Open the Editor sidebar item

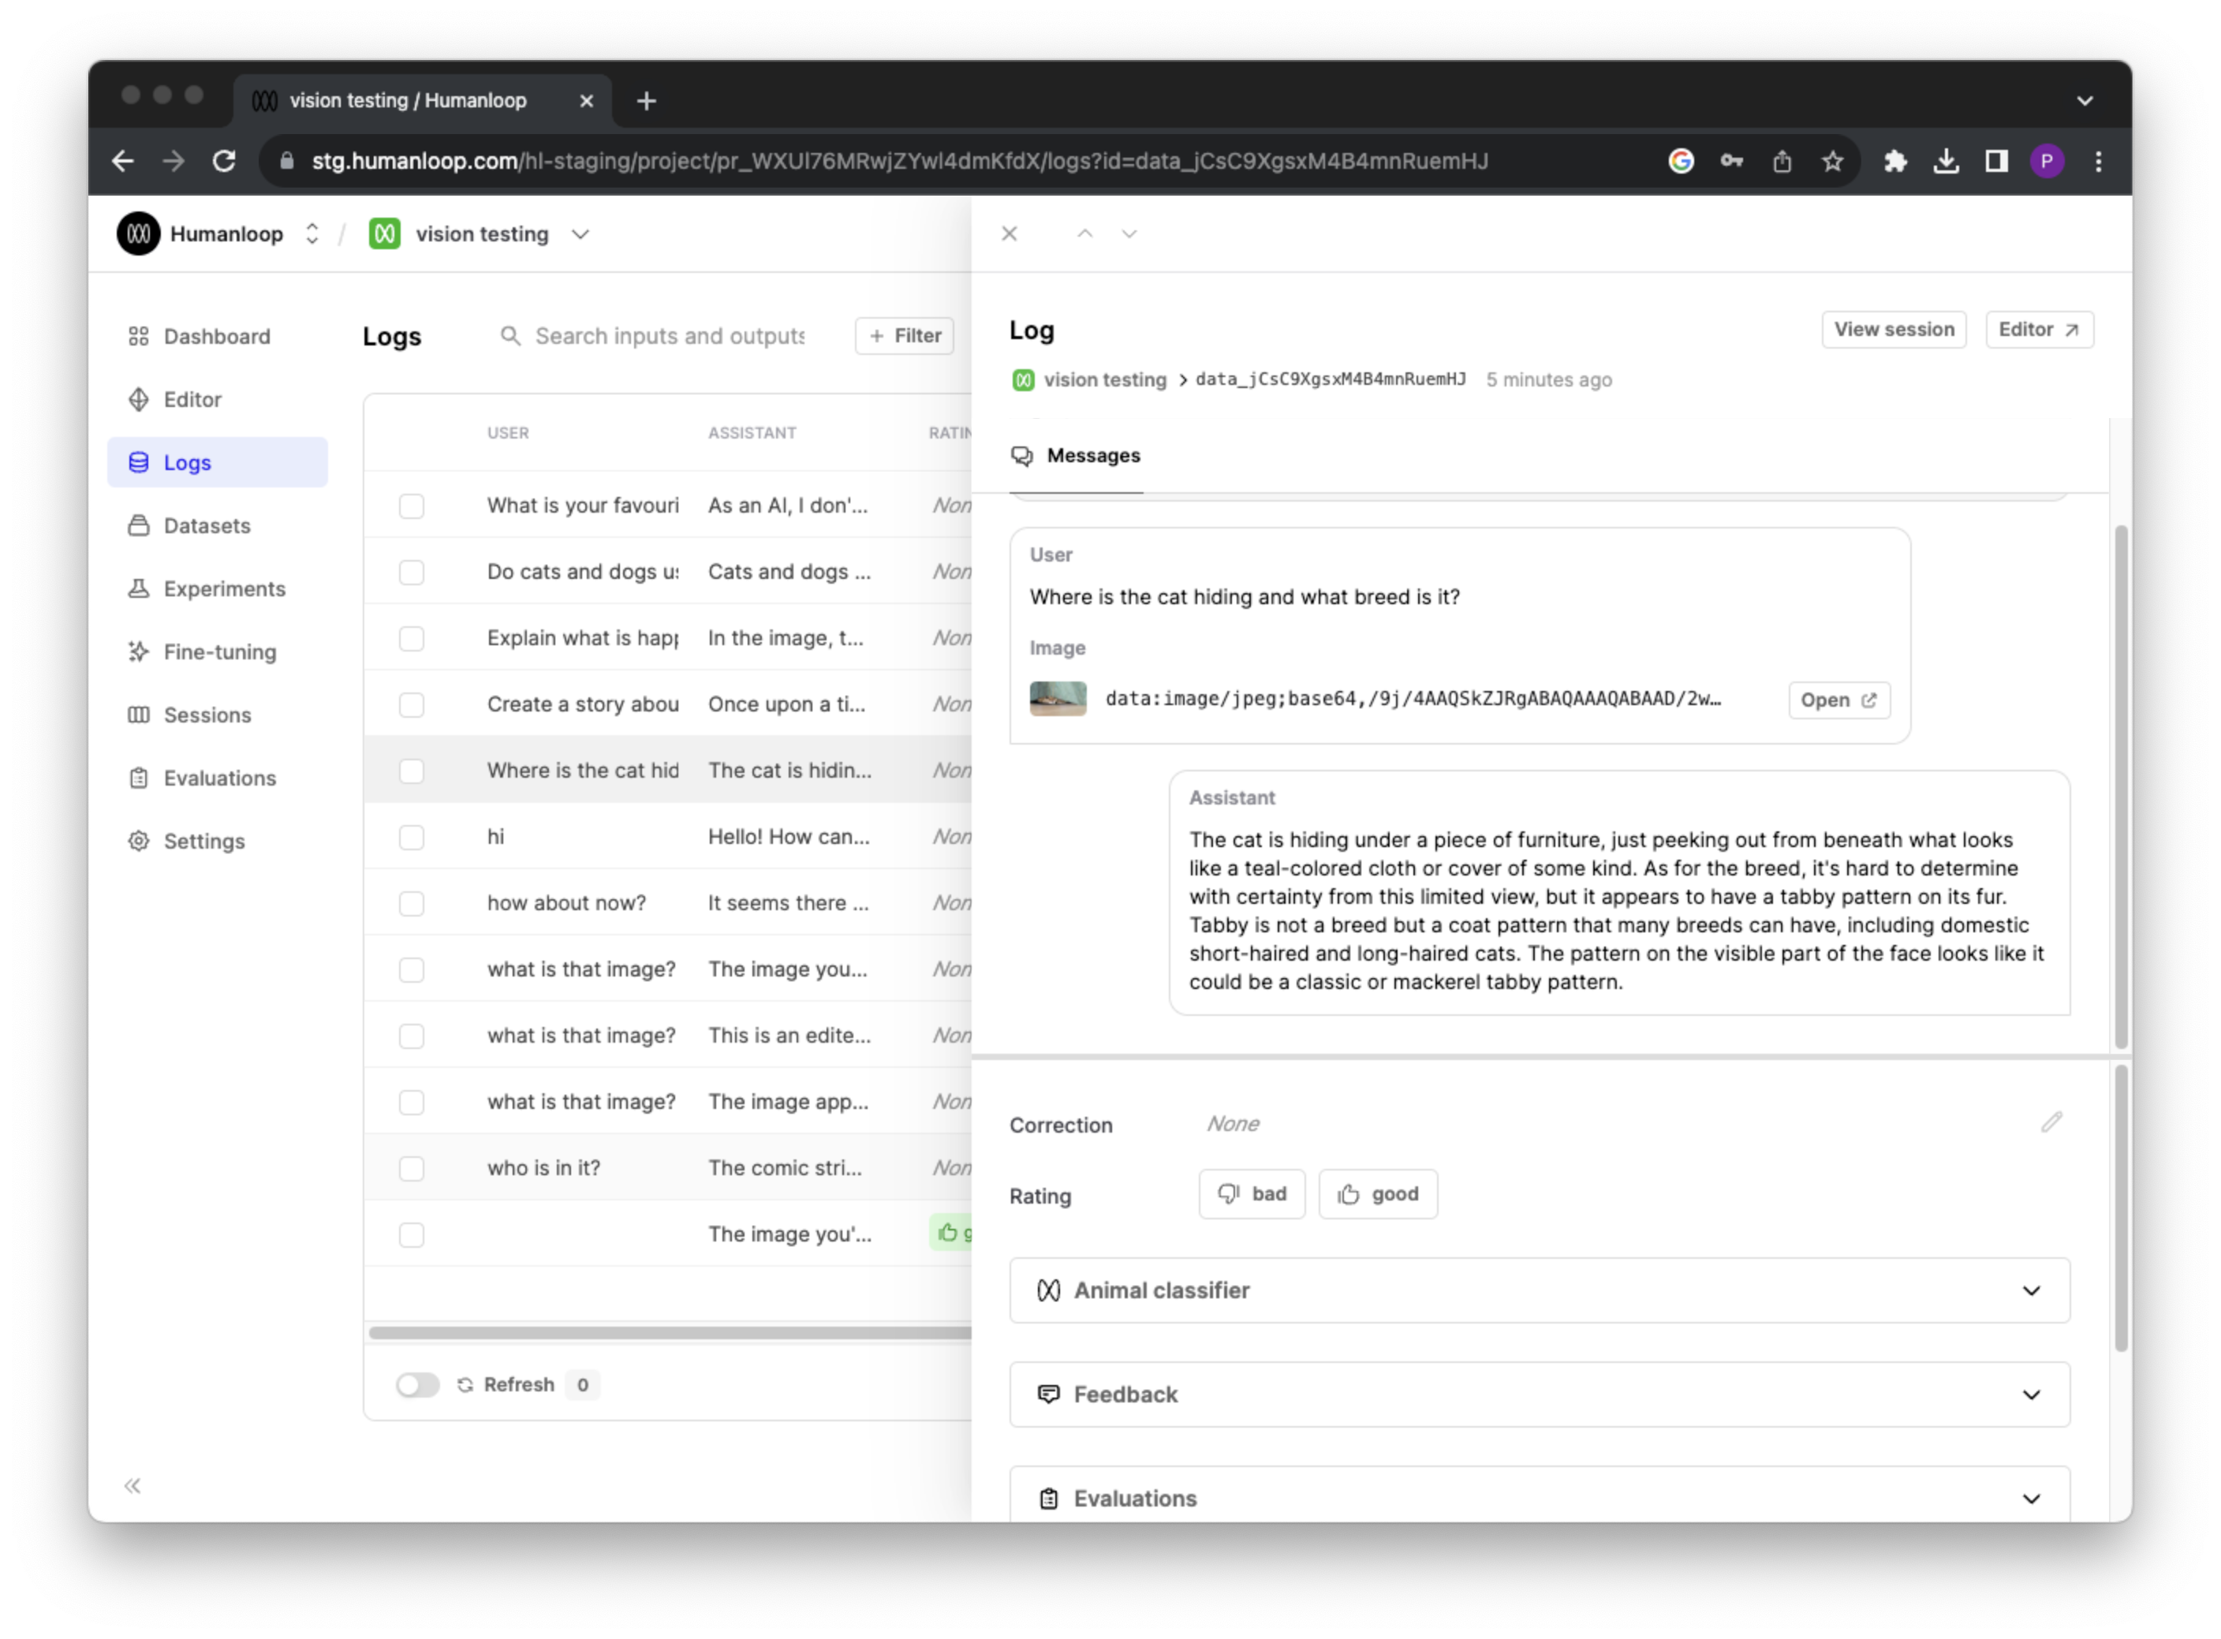[217, 400]
